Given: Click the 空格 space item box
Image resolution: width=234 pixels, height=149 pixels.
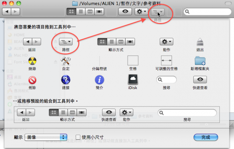Looking at the screenshot, I should click(x=133, y=60).
